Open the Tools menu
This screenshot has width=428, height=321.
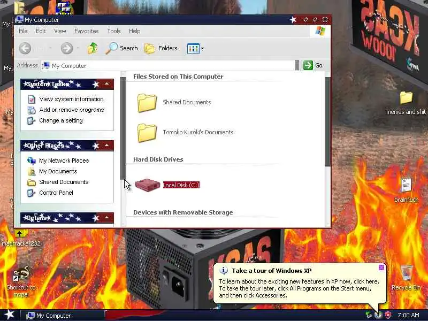coord(114,31)
